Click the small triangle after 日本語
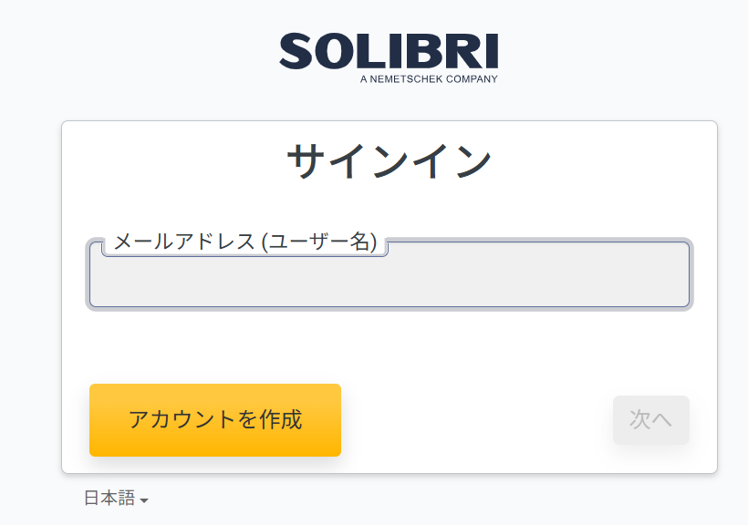The width and height of the screenshot is (748, 525). 144,500
